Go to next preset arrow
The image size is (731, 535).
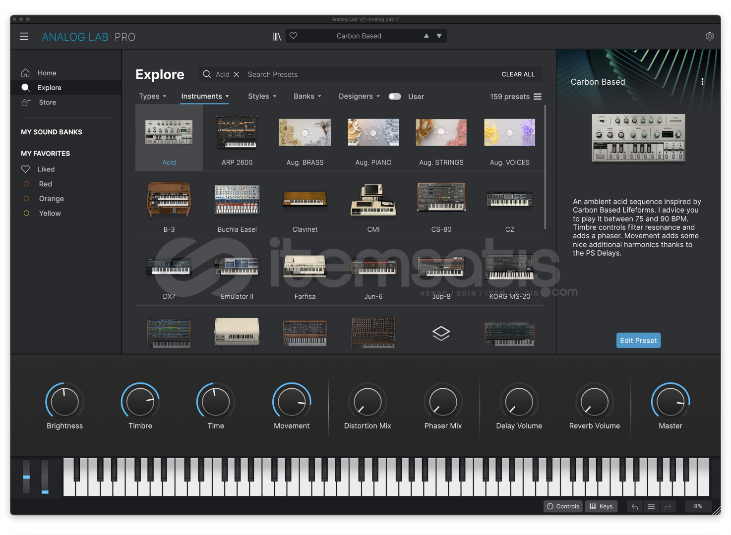pyautogui.click(x=439, y=36)
